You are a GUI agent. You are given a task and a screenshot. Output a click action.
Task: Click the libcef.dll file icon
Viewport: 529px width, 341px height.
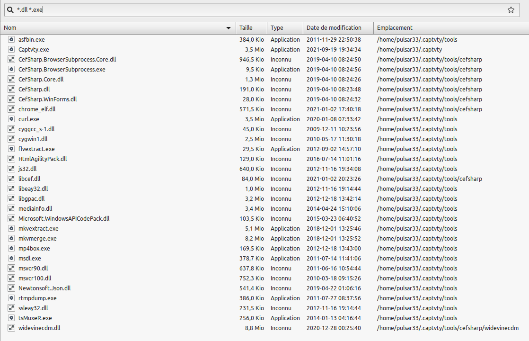[x=11, y=179]
